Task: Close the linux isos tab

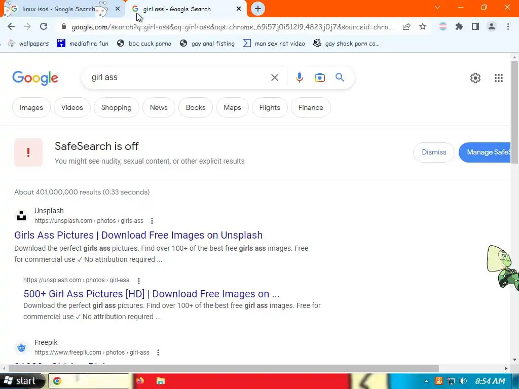Action: [x=118, y=9]
